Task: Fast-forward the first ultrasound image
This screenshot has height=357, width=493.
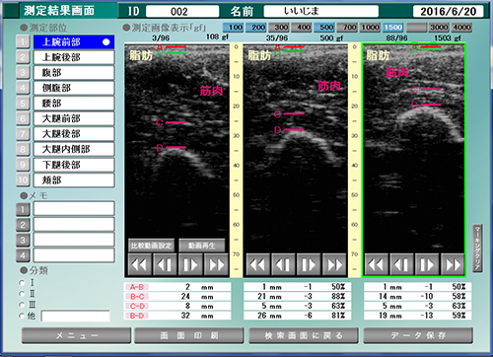Action: [x=216, y=264]
